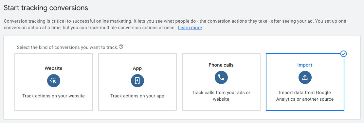Select the Phone calls card title
This screenshot has height=123, width=364.
tap(221, 65)
